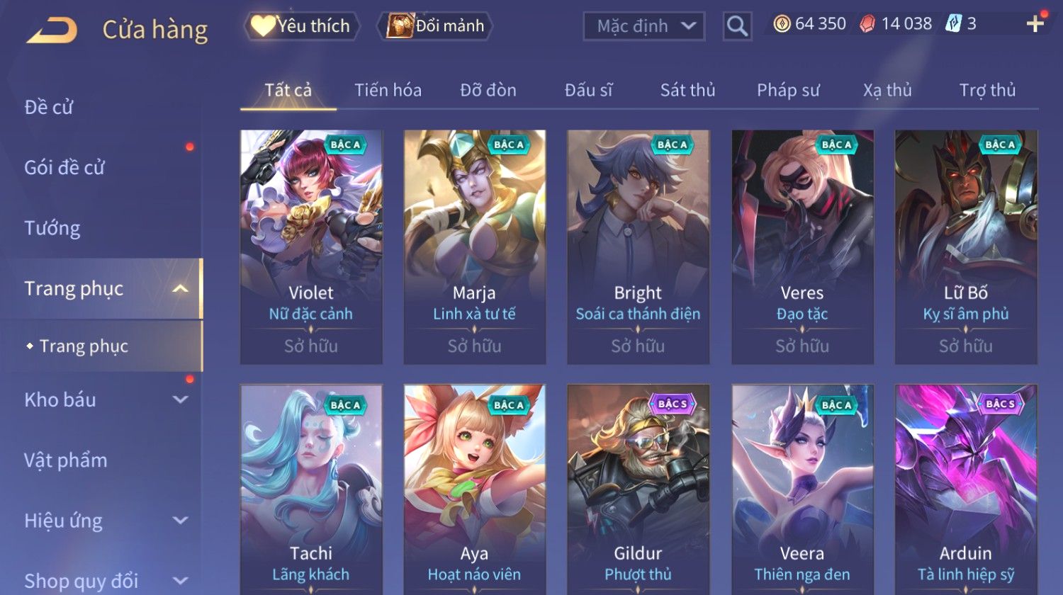Image resolution: width=1063 pixels, height=595 pixels.
Task: Click the gold coin currency icon
Action: tap(782, 24)
